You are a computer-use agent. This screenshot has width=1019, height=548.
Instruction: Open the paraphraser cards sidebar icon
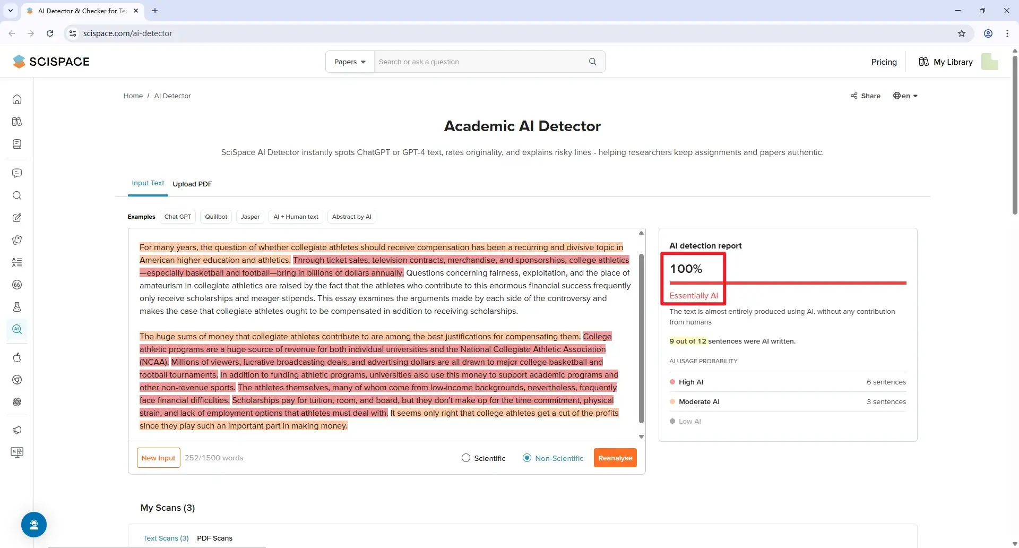tap(17, 240)
